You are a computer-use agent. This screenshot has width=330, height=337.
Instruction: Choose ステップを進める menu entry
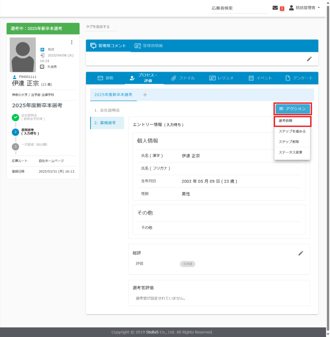292,131
